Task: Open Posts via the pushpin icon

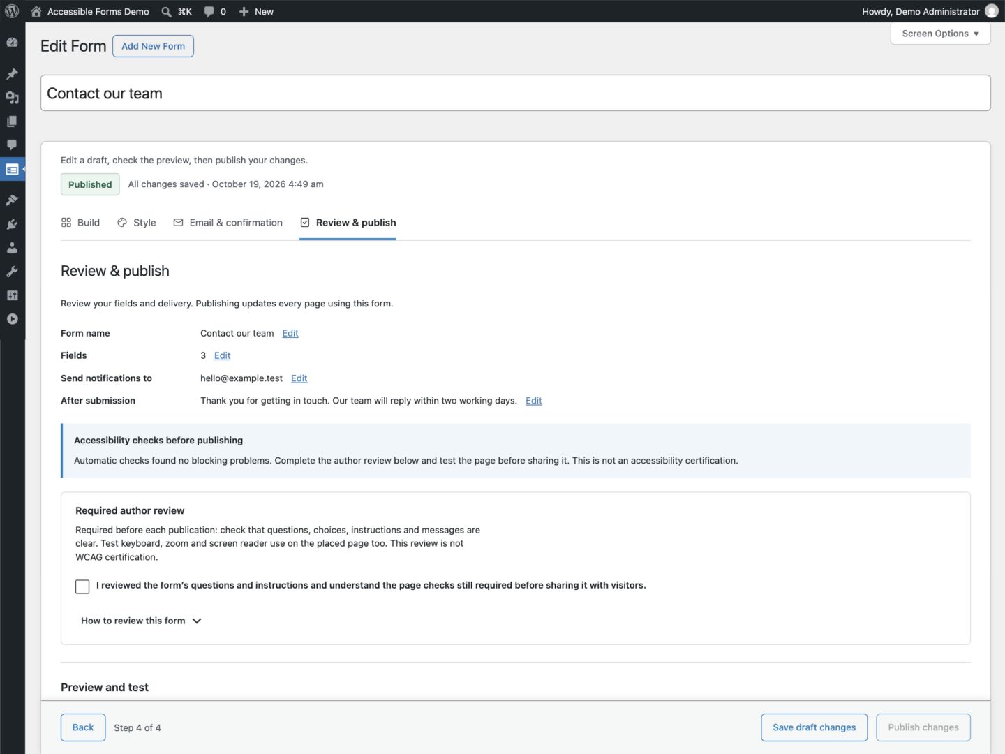Action: click(12, 74)
